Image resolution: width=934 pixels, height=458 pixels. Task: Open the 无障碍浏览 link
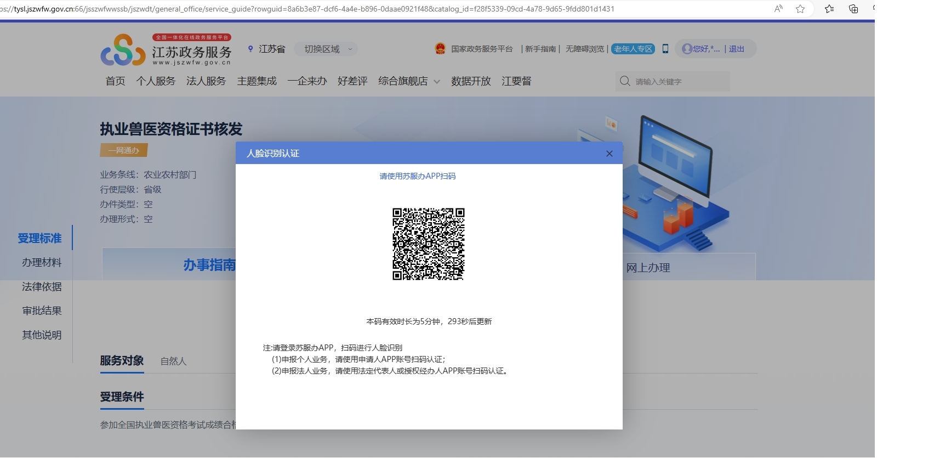coord(585,49)
